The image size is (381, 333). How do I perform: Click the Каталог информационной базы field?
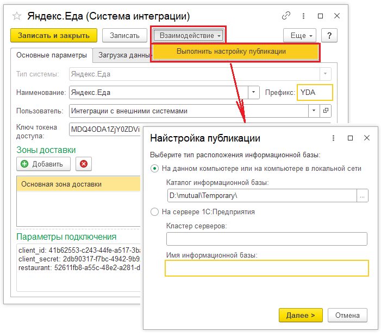[x=262, y=195]
